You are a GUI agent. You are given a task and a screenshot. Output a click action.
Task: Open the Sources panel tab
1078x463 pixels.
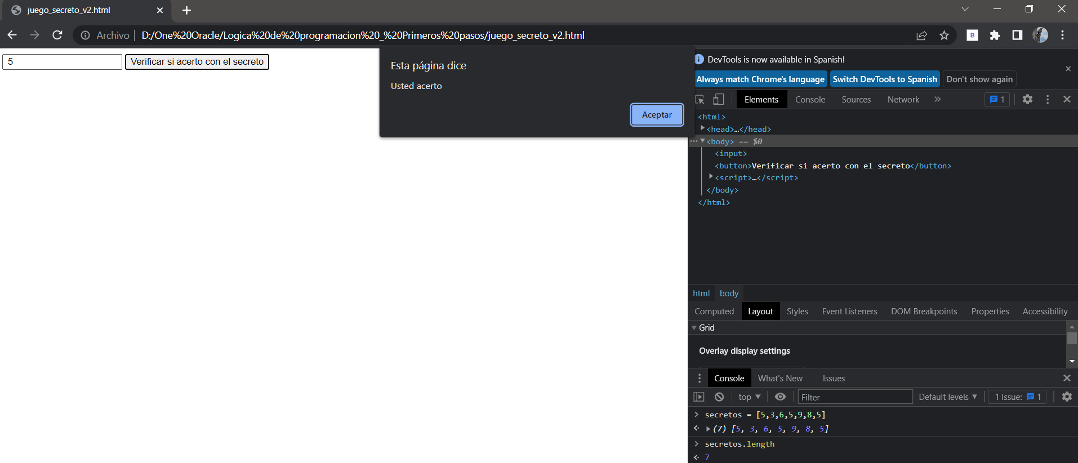pyautogui.click(x=856, y=99)
